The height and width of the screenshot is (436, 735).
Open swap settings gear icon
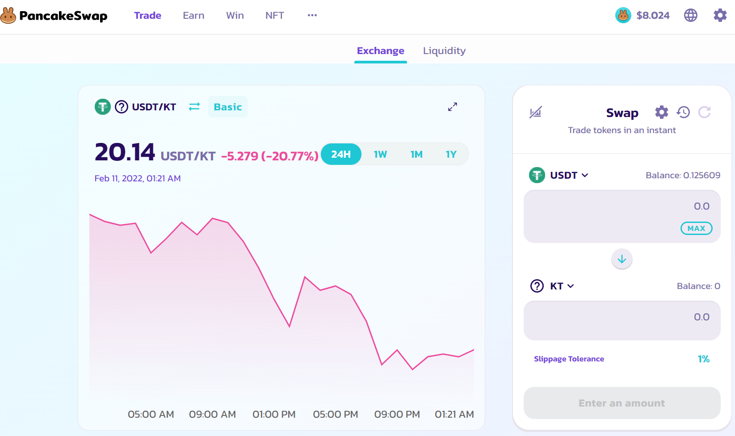pos(661,112)
